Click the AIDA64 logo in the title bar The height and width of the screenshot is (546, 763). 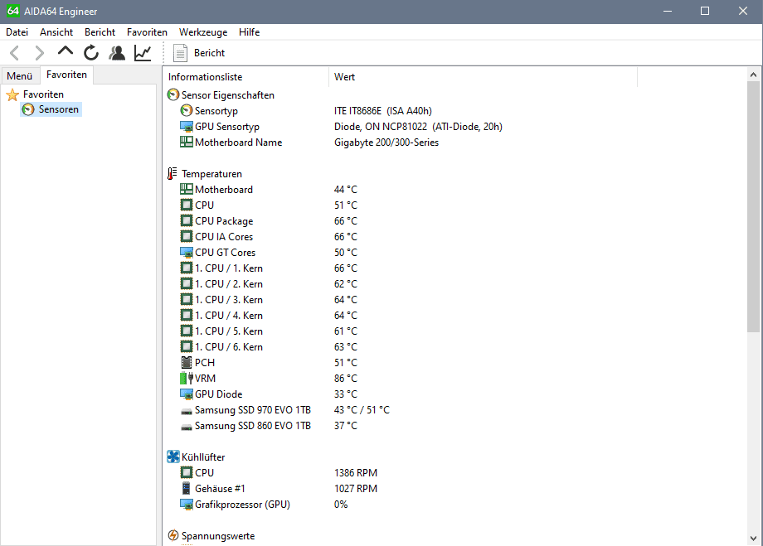[x=12, y=11]
